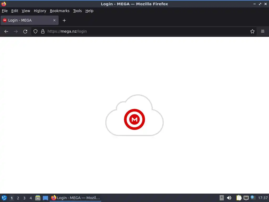The image size is (269, 202).
Task: Open the taskbar start menu icon
Action: point(4,198)
